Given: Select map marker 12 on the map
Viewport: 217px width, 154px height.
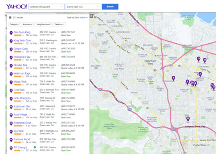Looking at the screenshot, I should point(205,61).
